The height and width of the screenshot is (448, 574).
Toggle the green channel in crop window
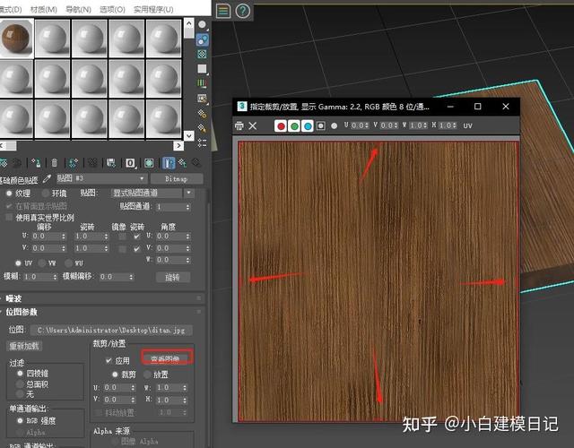[294, 126]
